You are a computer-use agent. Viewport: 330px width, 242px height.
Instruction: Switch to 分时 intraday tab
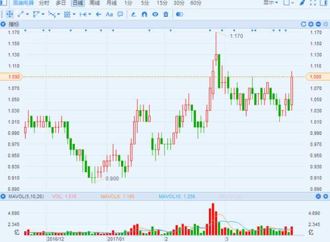coord(43,3)
